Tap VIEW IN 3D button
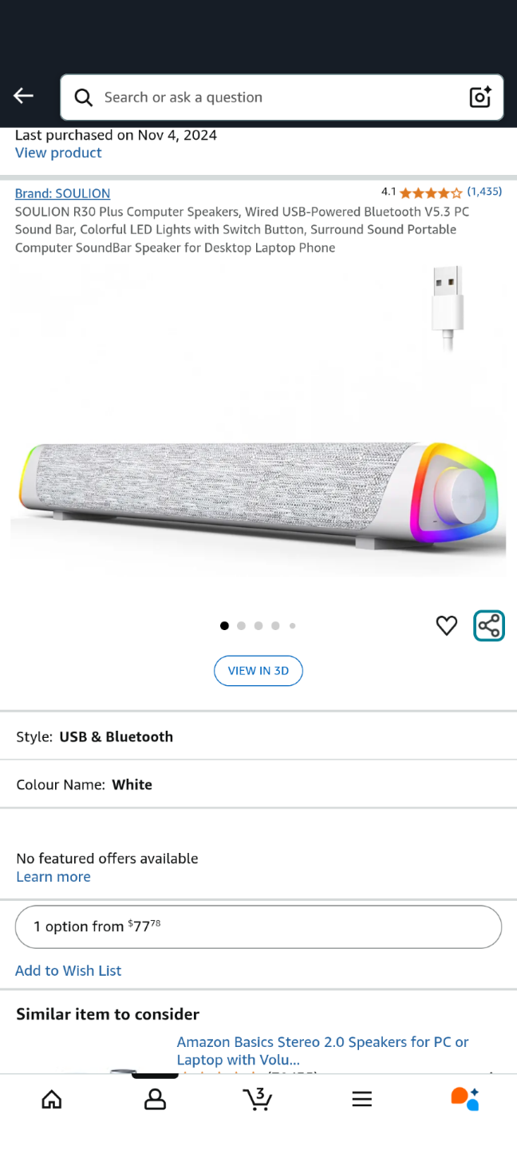Screen dimensions: 517x1150 pos(258,671)
